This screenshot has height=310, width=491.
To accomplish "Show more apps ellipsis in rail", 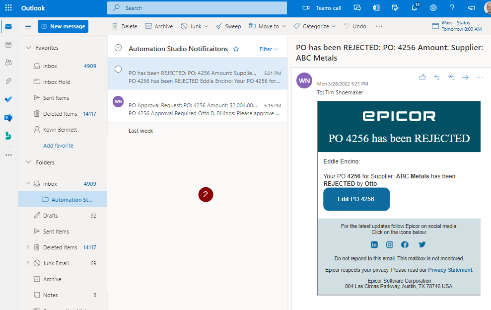I will 8,155.
